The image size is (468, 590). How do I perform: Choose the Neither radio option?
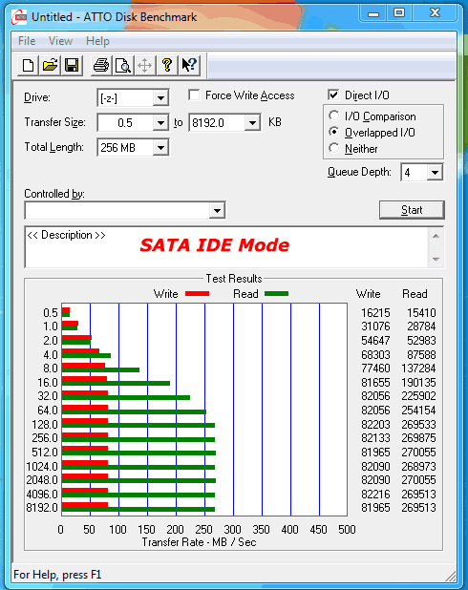(333, 148)
